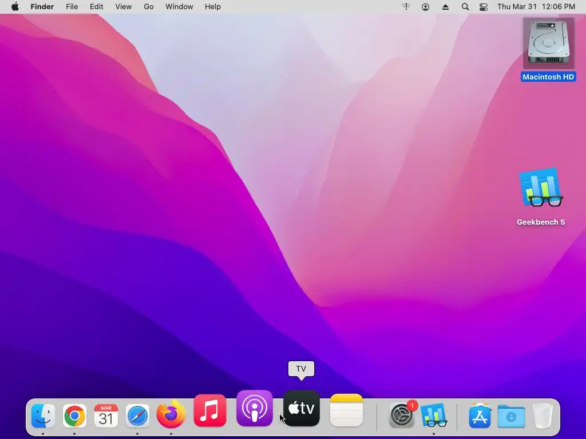Open the Edit menu

point(96,7)
